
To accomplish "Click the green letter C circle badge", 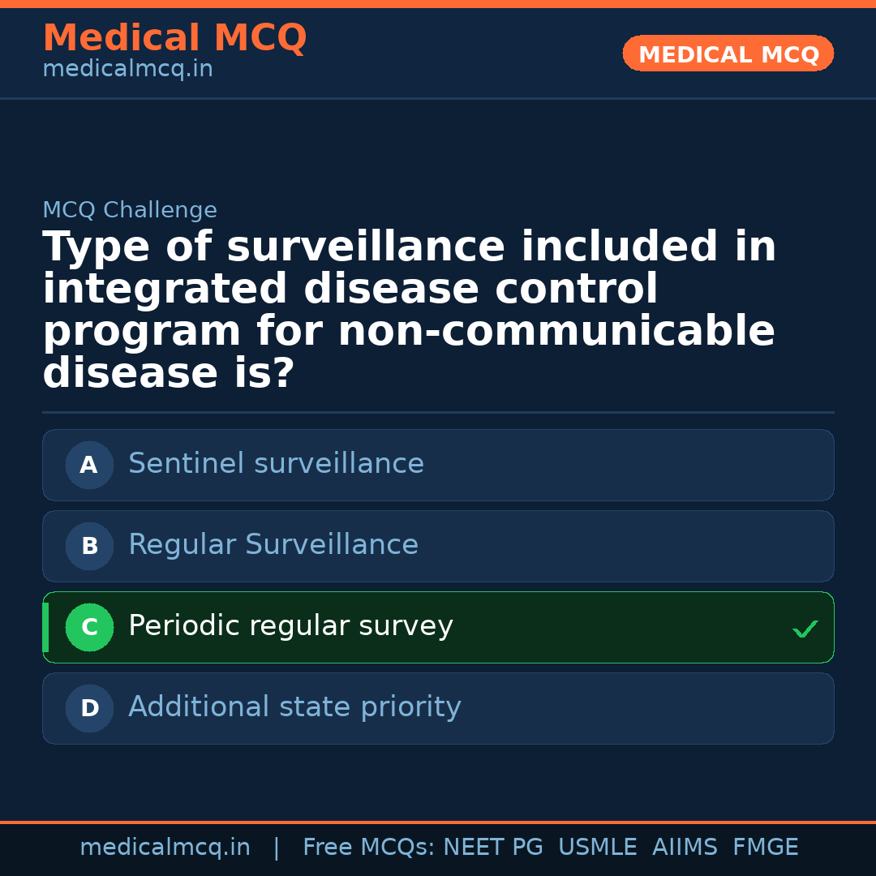I will coord(89,628).
